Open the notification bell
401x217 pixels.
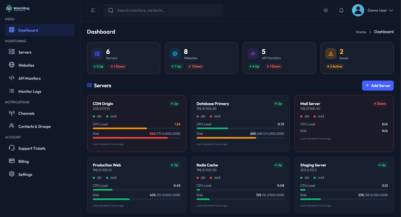point(341,10)
